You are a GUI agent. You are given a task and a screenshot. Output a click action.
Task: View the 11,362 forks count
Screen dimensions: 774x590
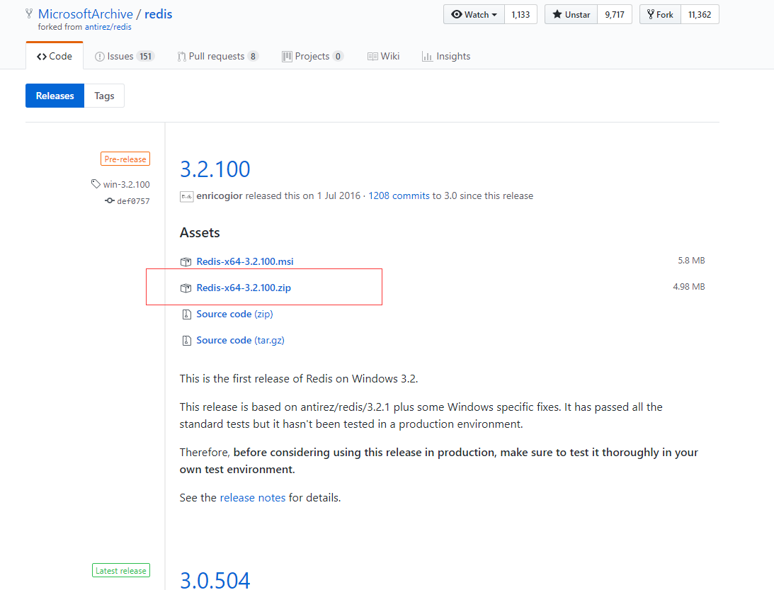coord(700,14)
